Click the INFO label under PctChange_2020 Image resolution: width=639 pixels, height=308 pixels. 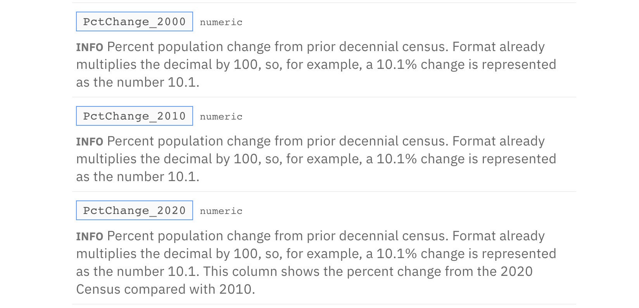click(x=90, y=236)
